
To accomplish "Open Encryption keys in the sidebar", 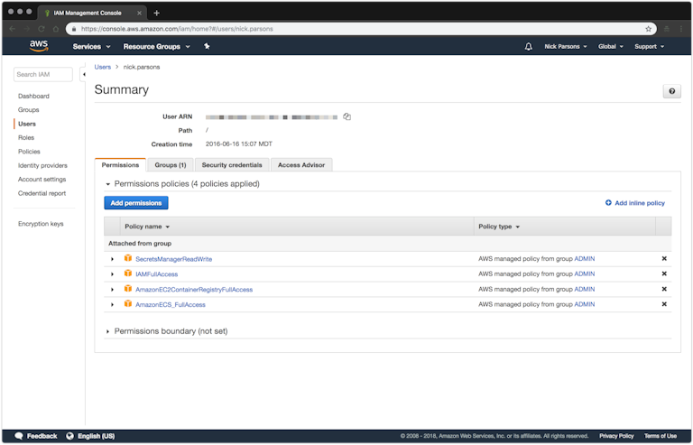I will pos(41,224).
